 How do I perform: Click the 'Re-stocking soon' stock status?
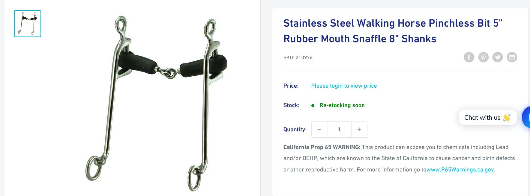coord(342,105)
